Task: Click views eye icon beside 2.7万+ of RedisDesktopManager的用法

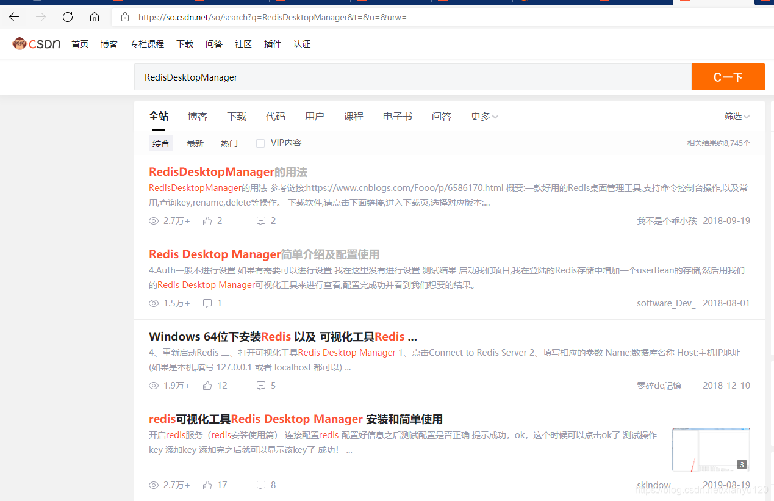Action: (x=154, y=221)
